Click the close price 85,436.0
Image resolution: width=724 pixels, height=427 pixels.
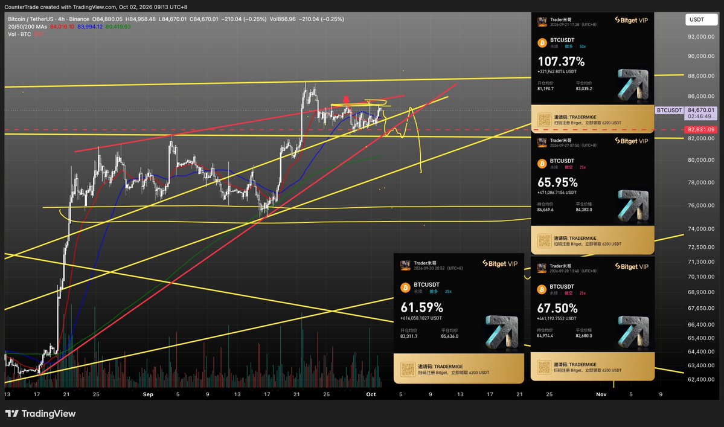[x=450, y=336]
